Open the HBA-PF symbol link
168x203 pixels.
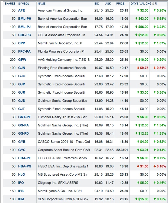point(25,158)
